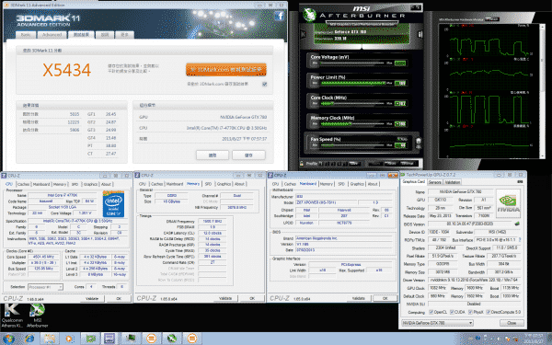Click the detach button on the hardware monitor header
Screen dimensions: 552x345
[x=492, y=19]
